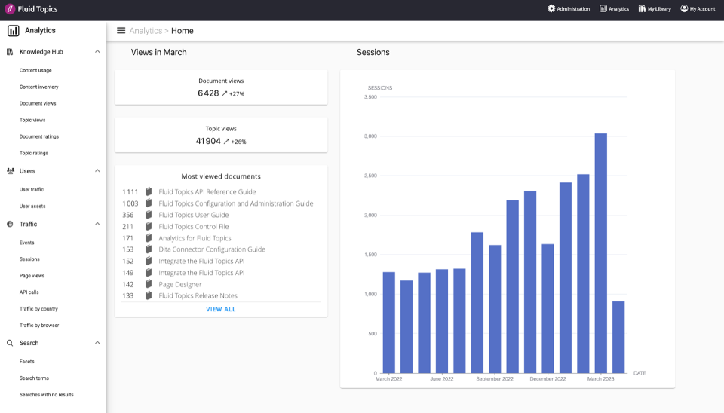Open Fluid Topics Configuration and Administration Guide
Screen dimensions: 724x413
point(236,203)
